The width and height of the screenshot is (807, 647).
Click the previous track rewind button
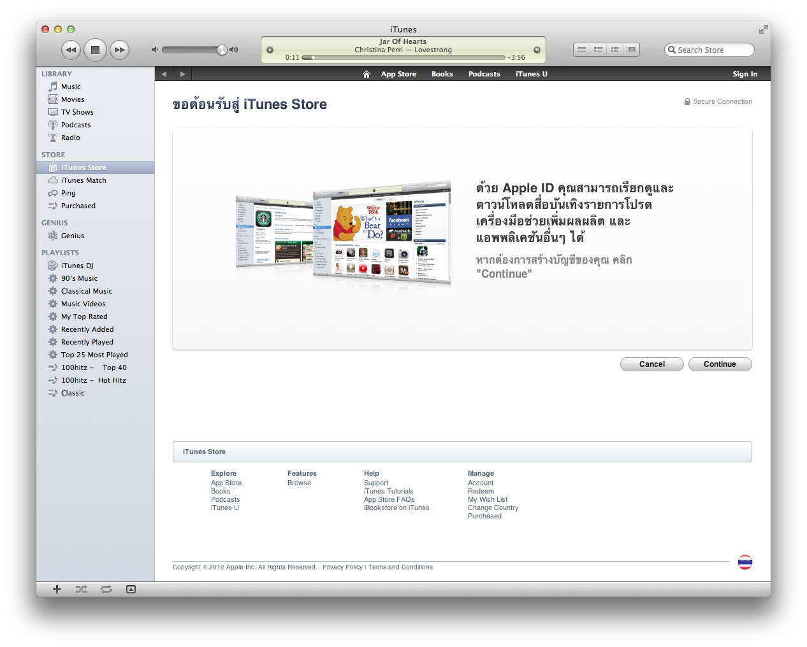(x=71, y=50)
